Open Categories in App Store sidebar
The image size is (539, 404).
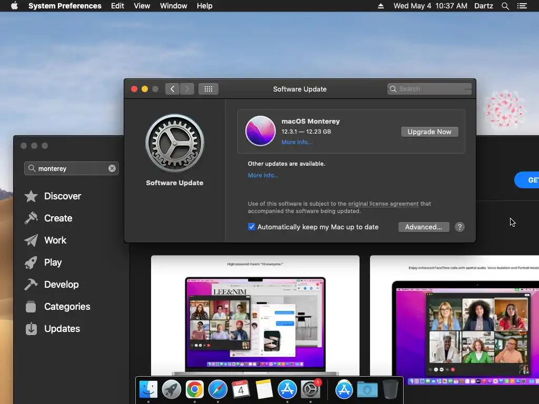(57, 307)
